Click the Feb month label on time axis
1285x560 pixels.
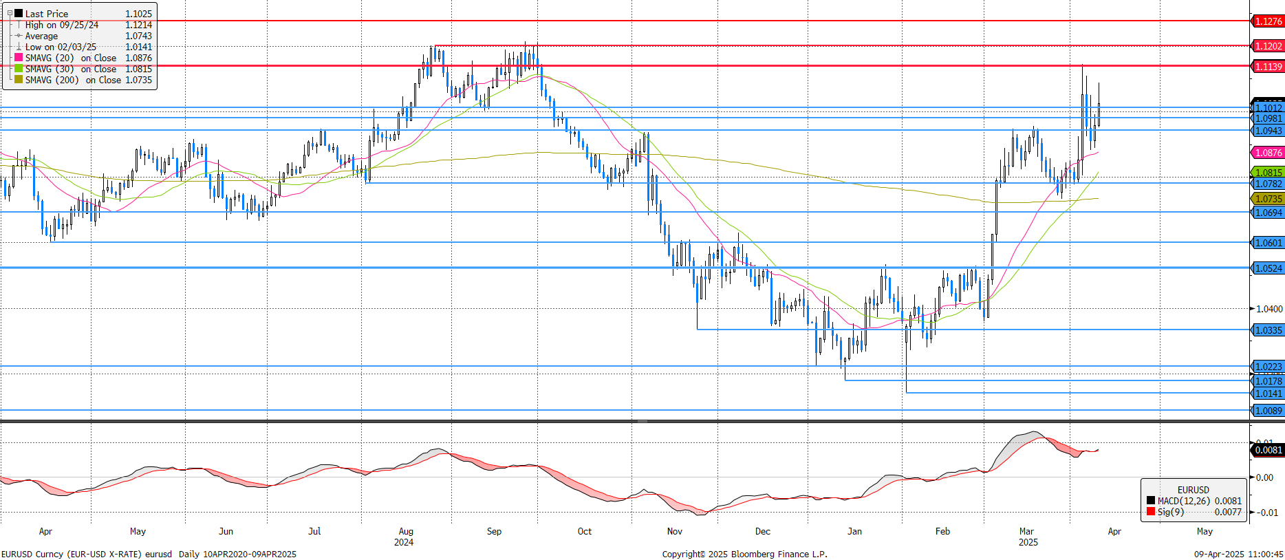(x=942, y=531)
